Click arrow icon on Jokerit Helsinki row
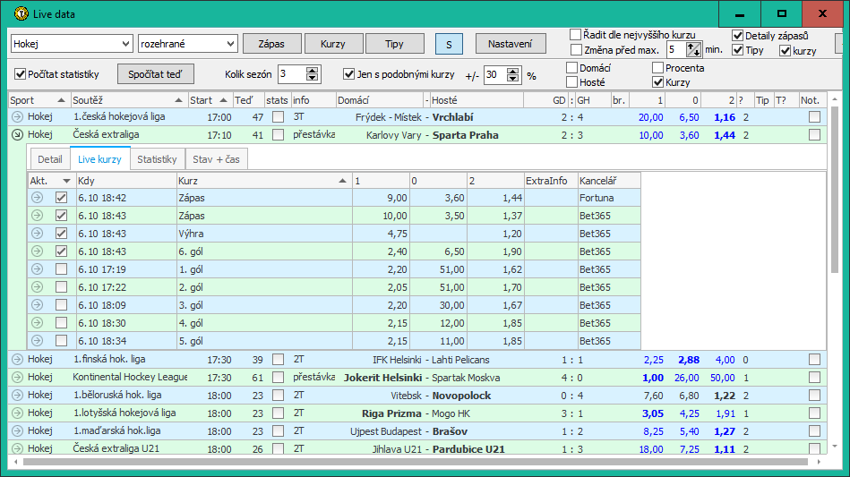The image size is (850, 477). click(17, 378)
